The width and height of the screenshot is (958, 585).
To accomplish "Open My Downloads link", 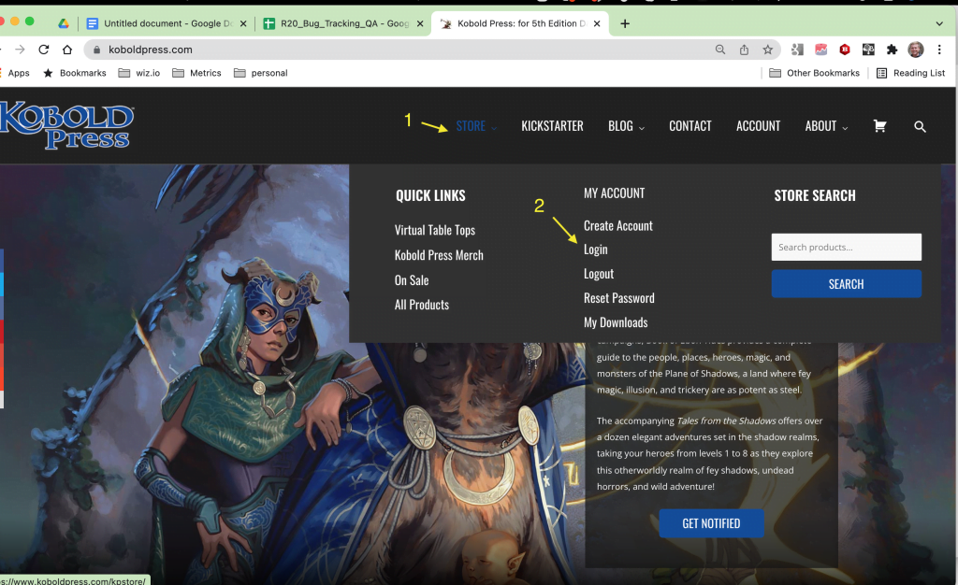I will pos(616,322).
